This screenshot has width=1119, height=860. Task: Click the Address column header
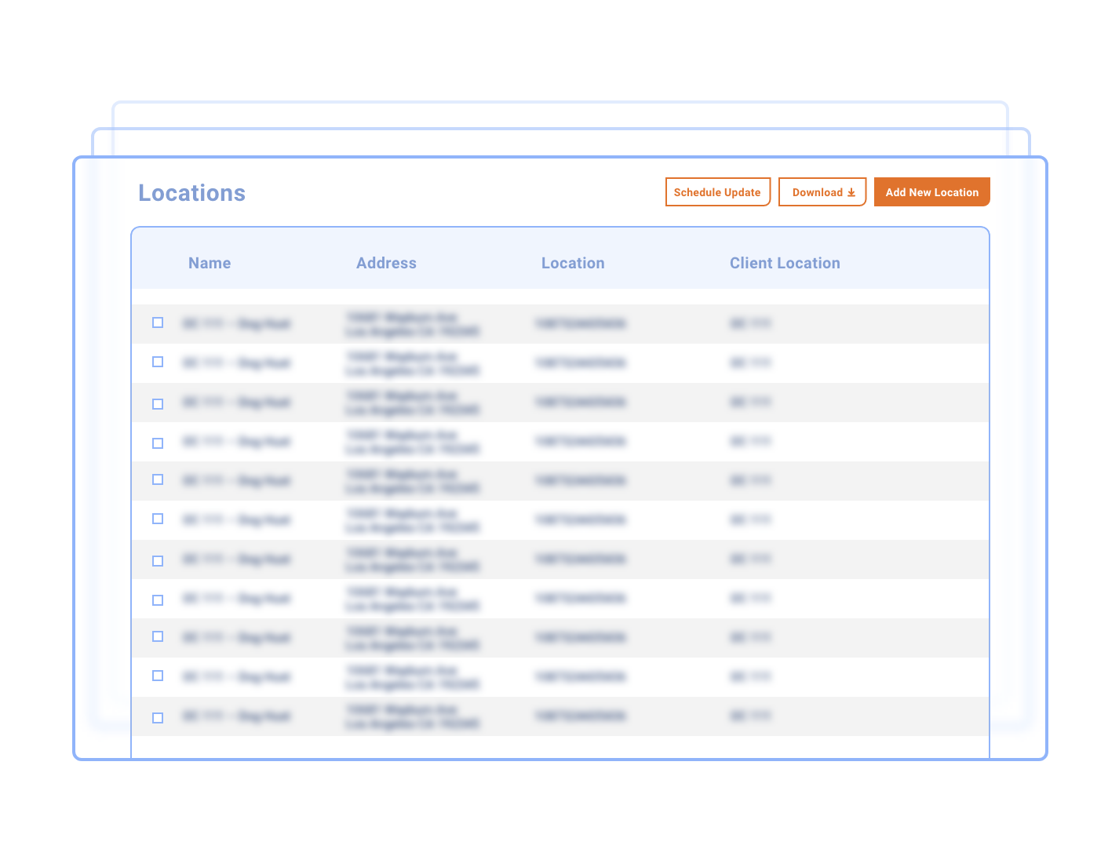pyautogui.click(x=386, y=264)
